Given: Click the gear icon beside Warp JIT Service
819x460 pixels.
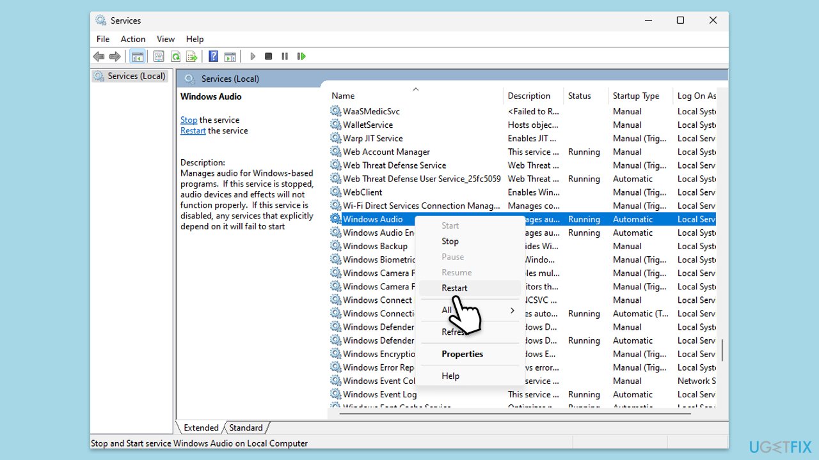Looking at the screenshot, I should [335, 138].
